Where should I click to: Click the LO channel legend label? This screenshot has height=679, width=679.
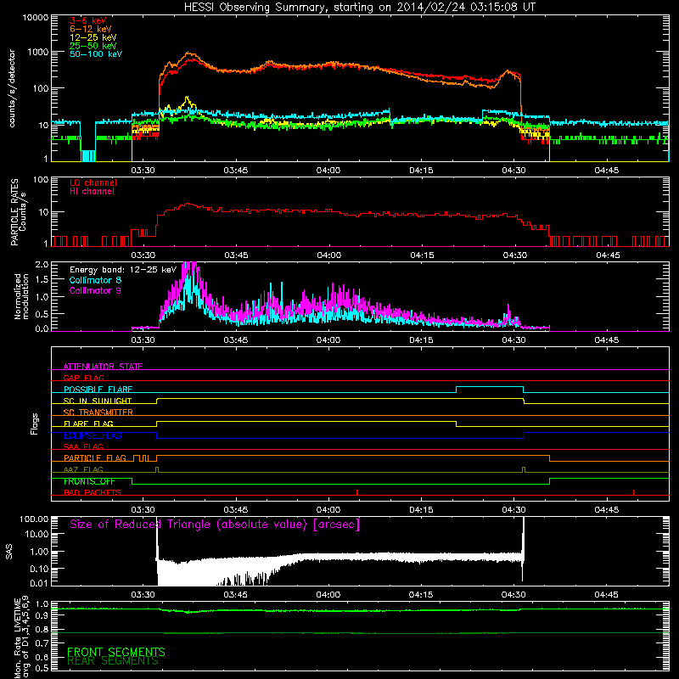[x=93, y=182]
